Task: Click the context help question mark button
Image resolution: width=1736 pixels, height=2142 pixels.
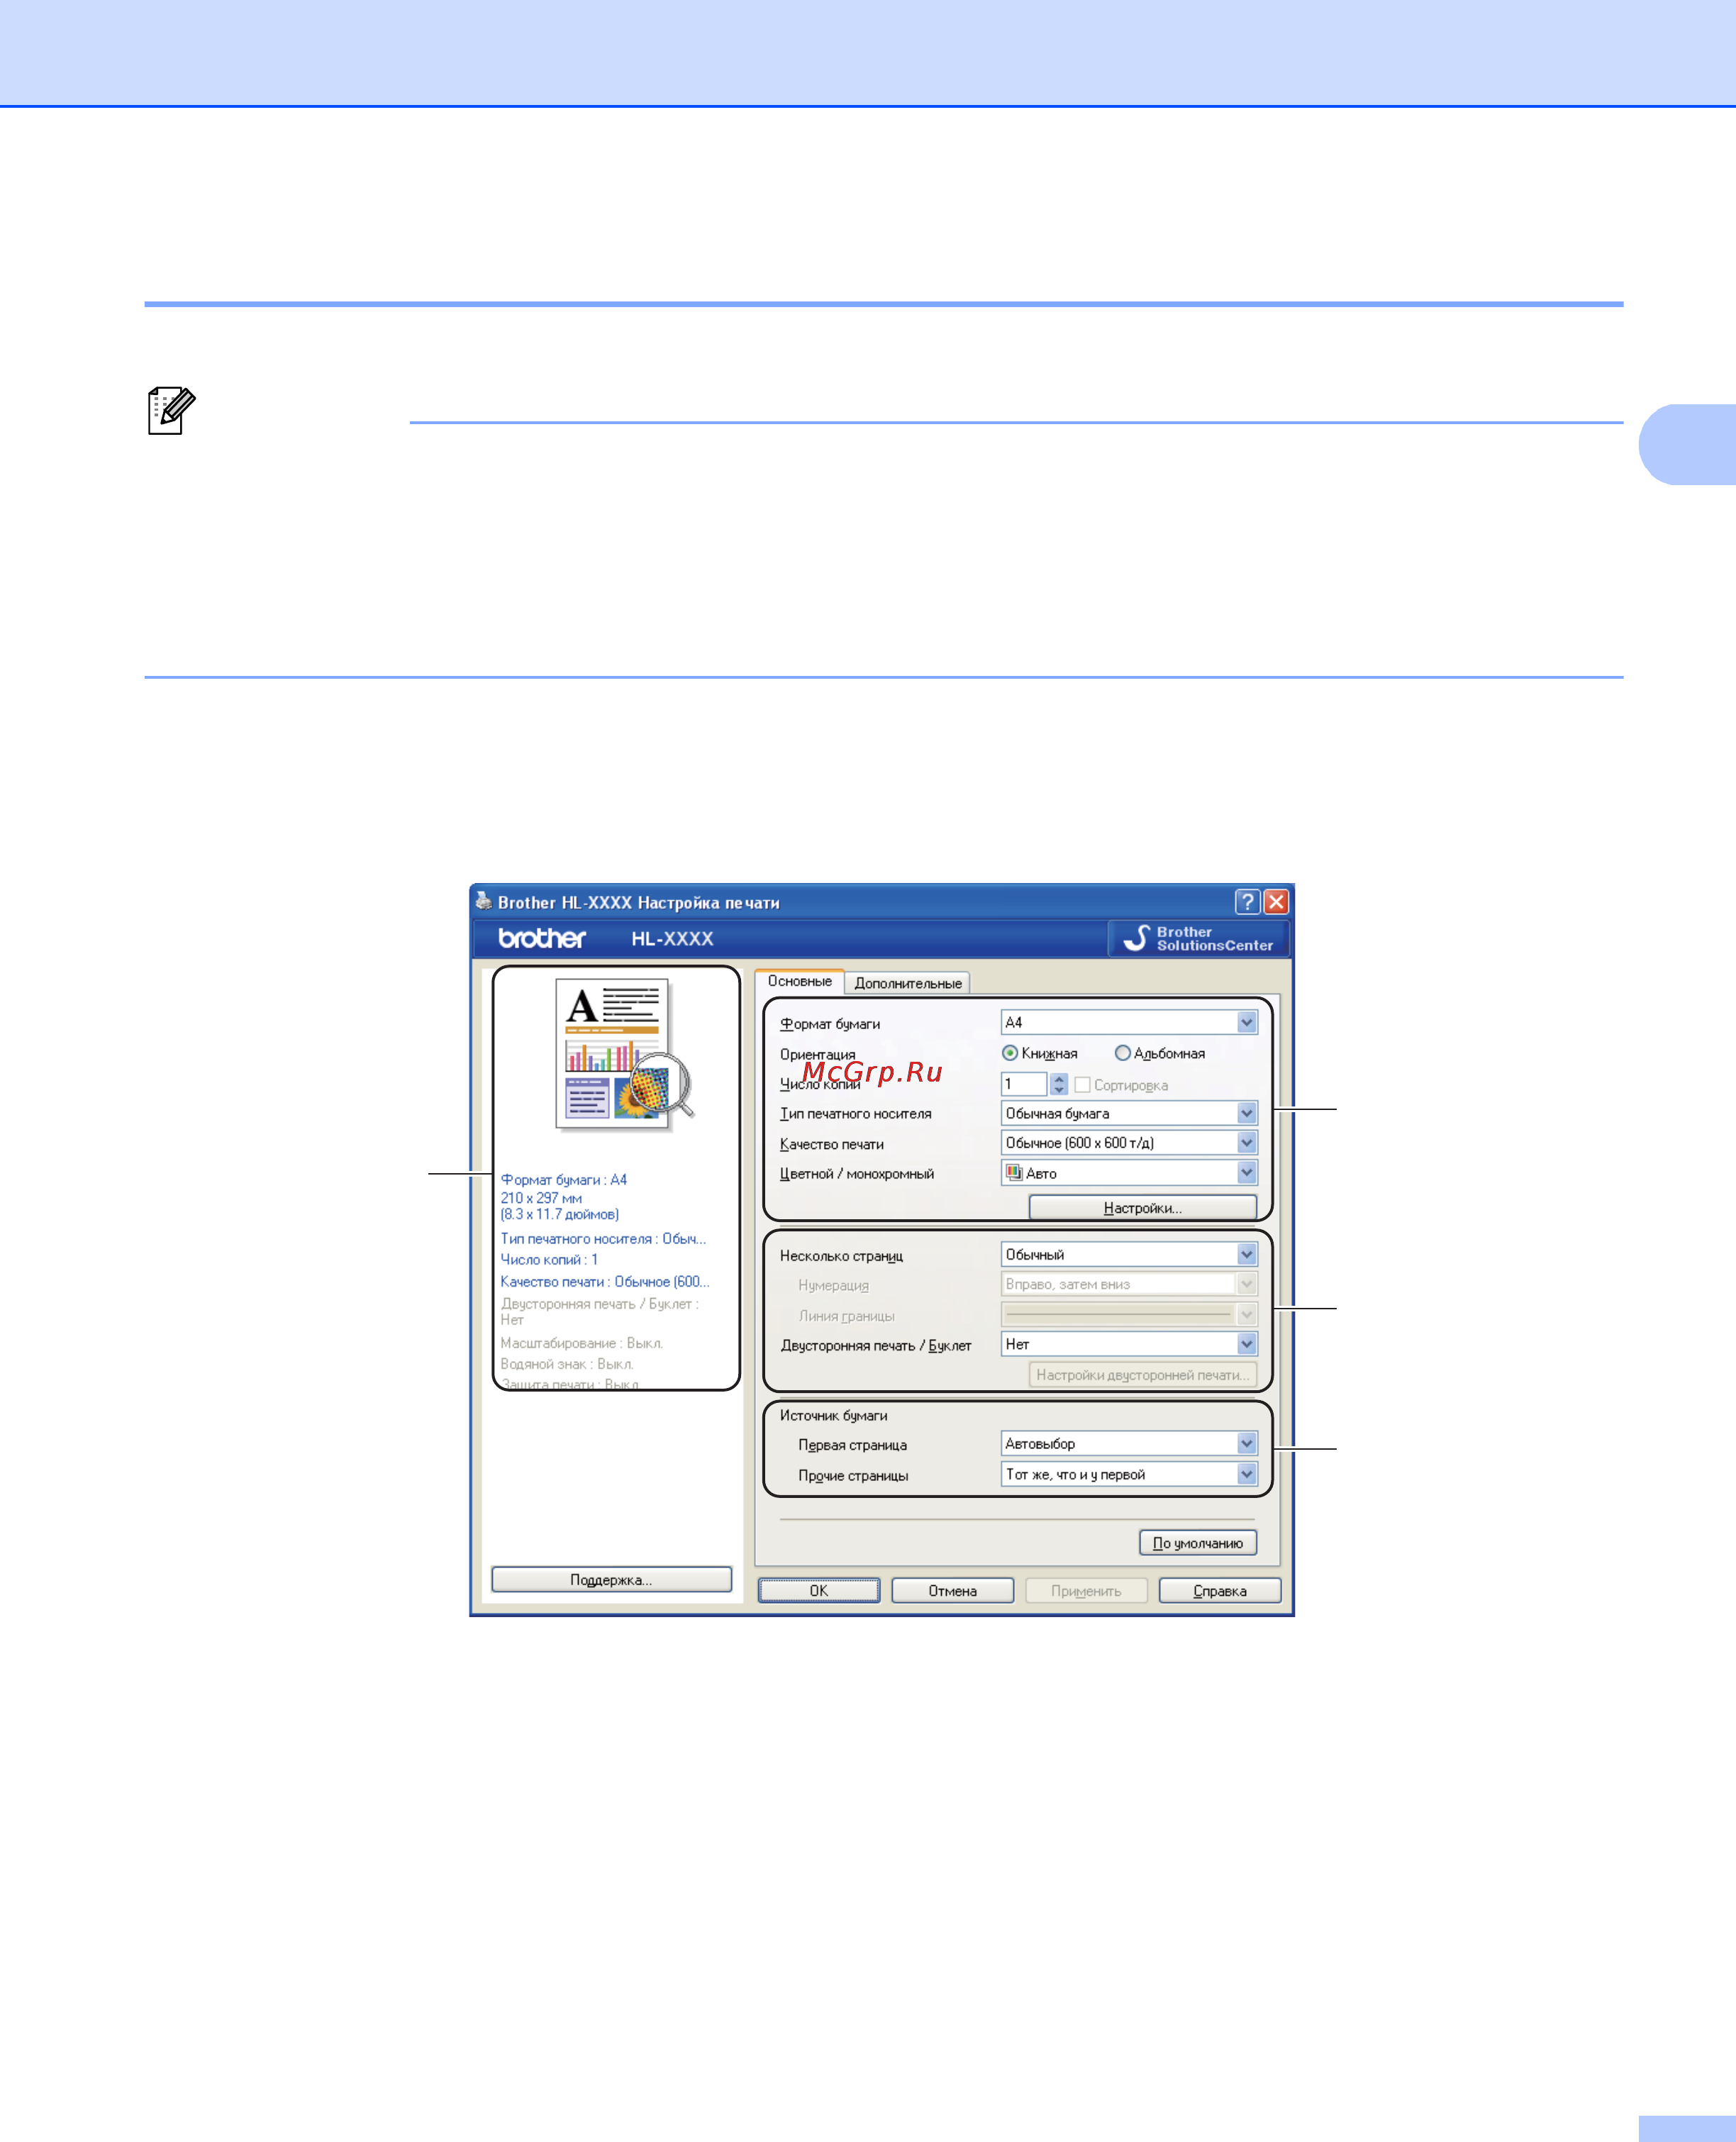Action: 1247,902
